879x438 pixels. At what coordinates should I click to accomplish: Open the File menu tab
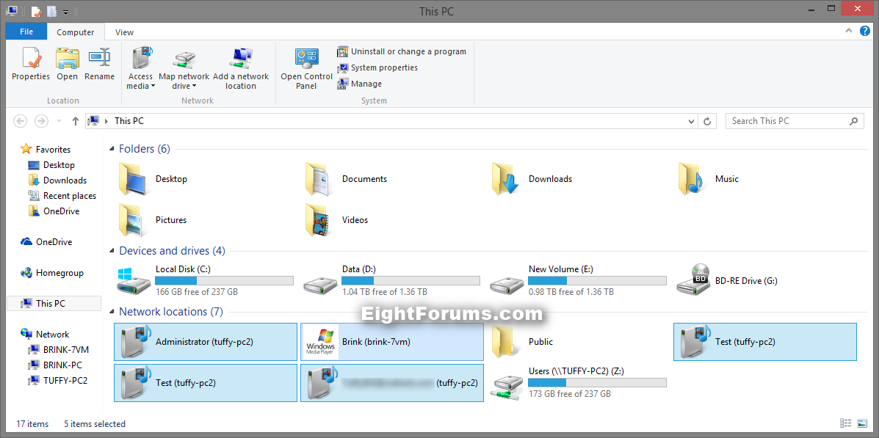(26, 32)
